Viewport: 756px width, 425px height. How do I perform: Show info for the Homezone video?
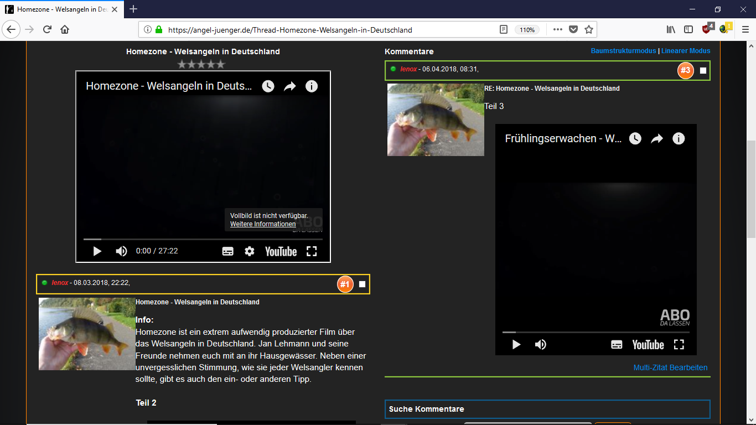312,86
